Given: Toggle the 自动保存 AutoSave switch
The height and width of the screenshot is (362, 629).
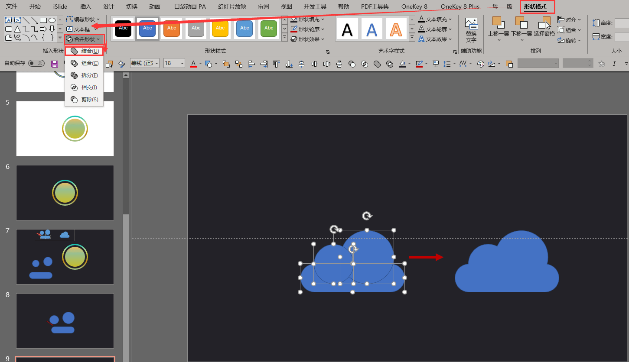Looking at the screenshot, I should coord(36,63).
